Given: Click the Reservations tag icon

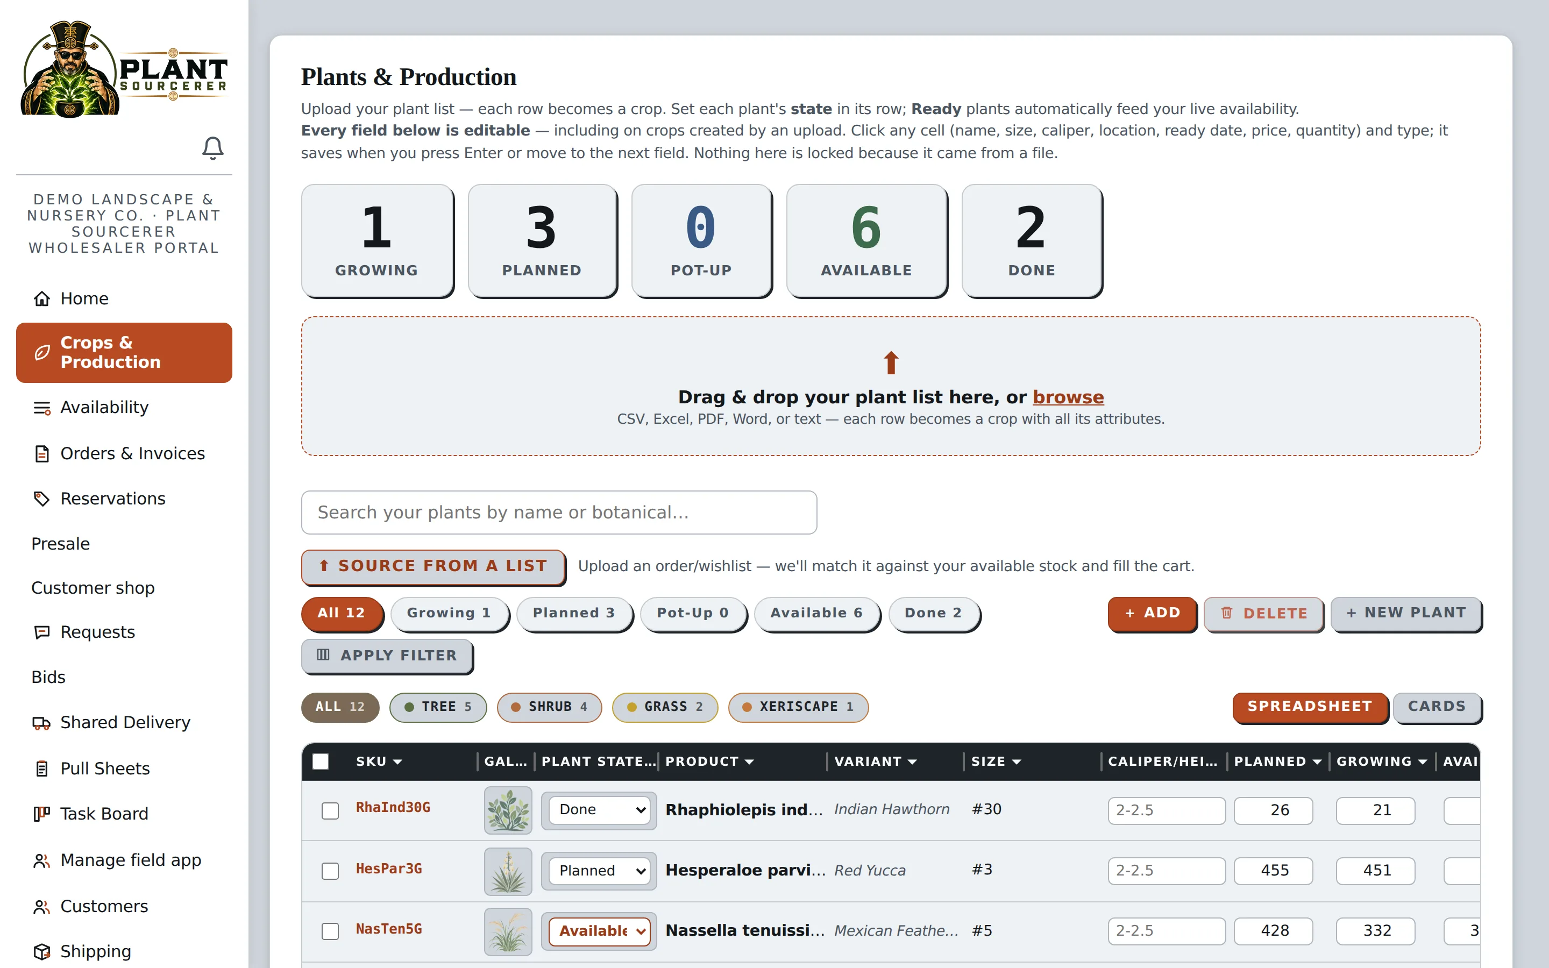Looking at the screenshot, I should coord(41,499).
